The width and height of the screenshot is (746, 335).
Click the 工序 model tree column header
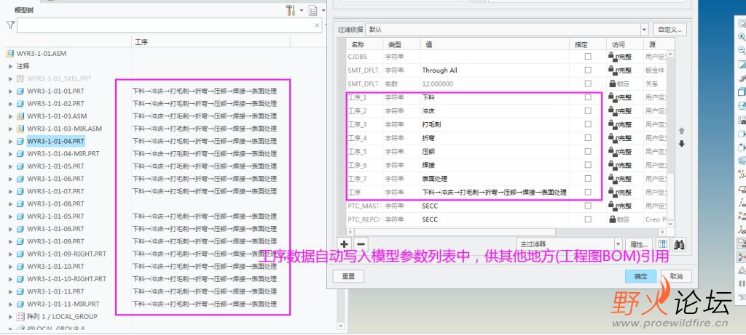pos(211,41)
